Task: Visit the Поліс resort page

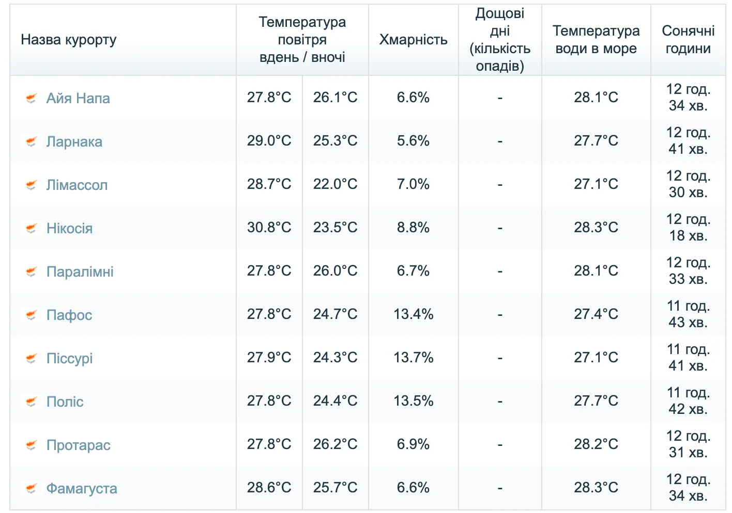Action: pyautogui.click(x=65, y=402)
